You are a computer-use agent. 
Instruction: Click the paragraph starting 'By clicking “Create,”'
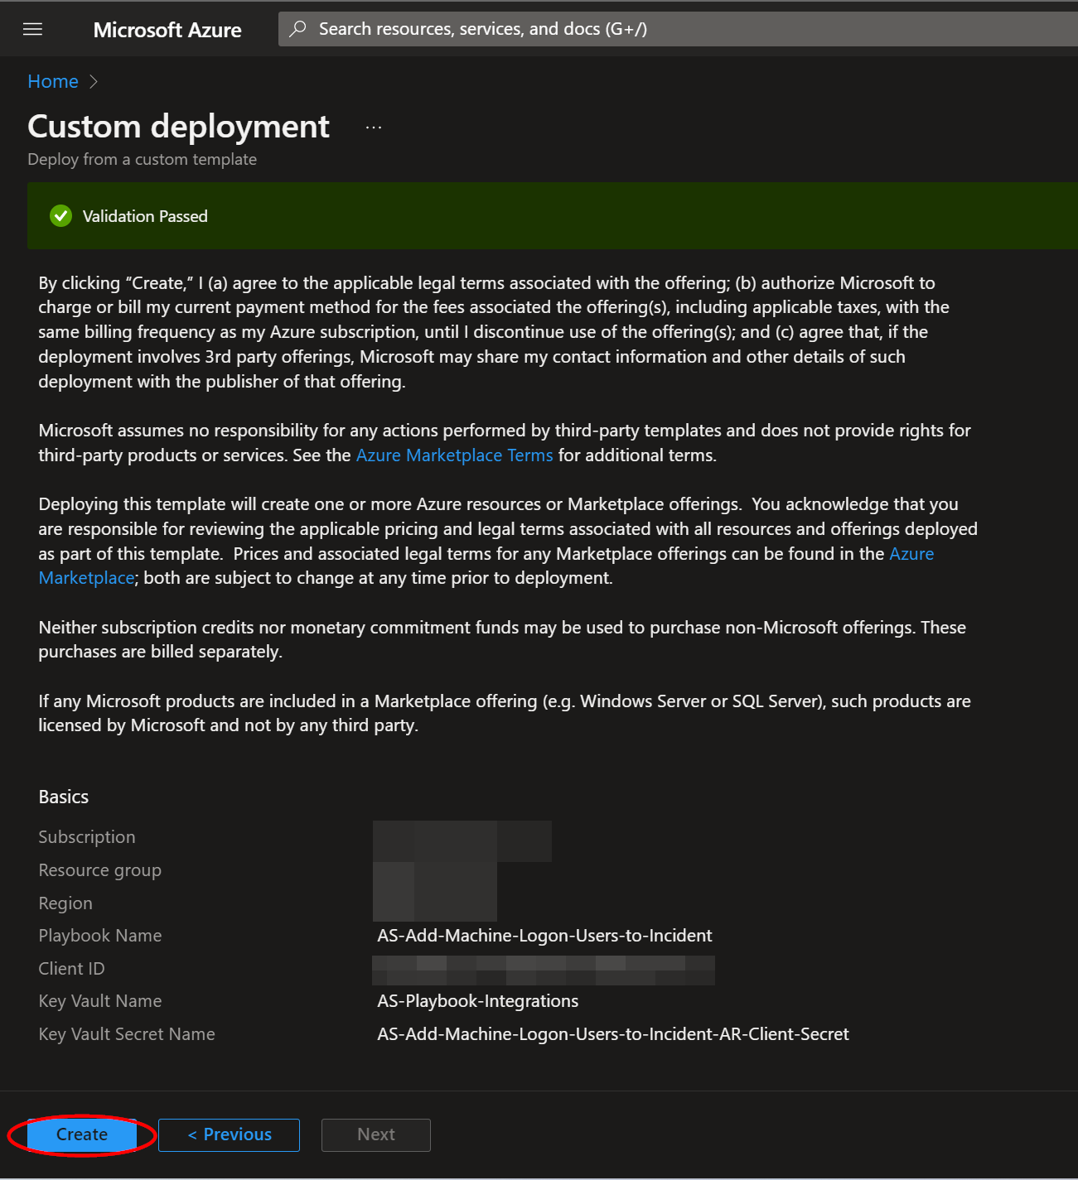pyautogui.click(x=494, y=332)
